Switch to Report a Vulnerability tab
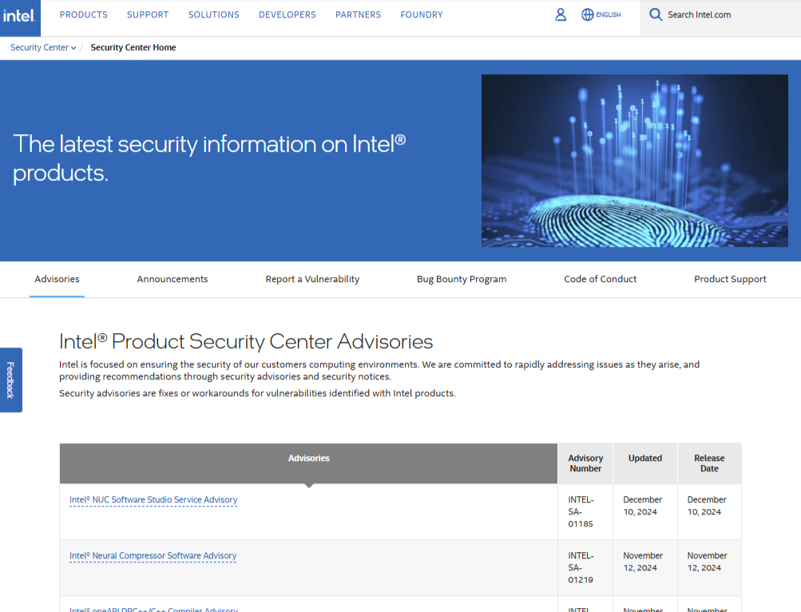801x612 pixels. coord(312,279)
